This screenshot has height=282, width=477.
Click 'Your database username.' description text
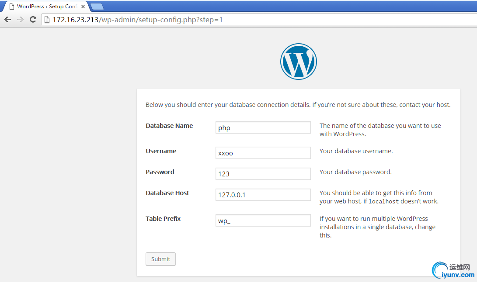point(356,151)
